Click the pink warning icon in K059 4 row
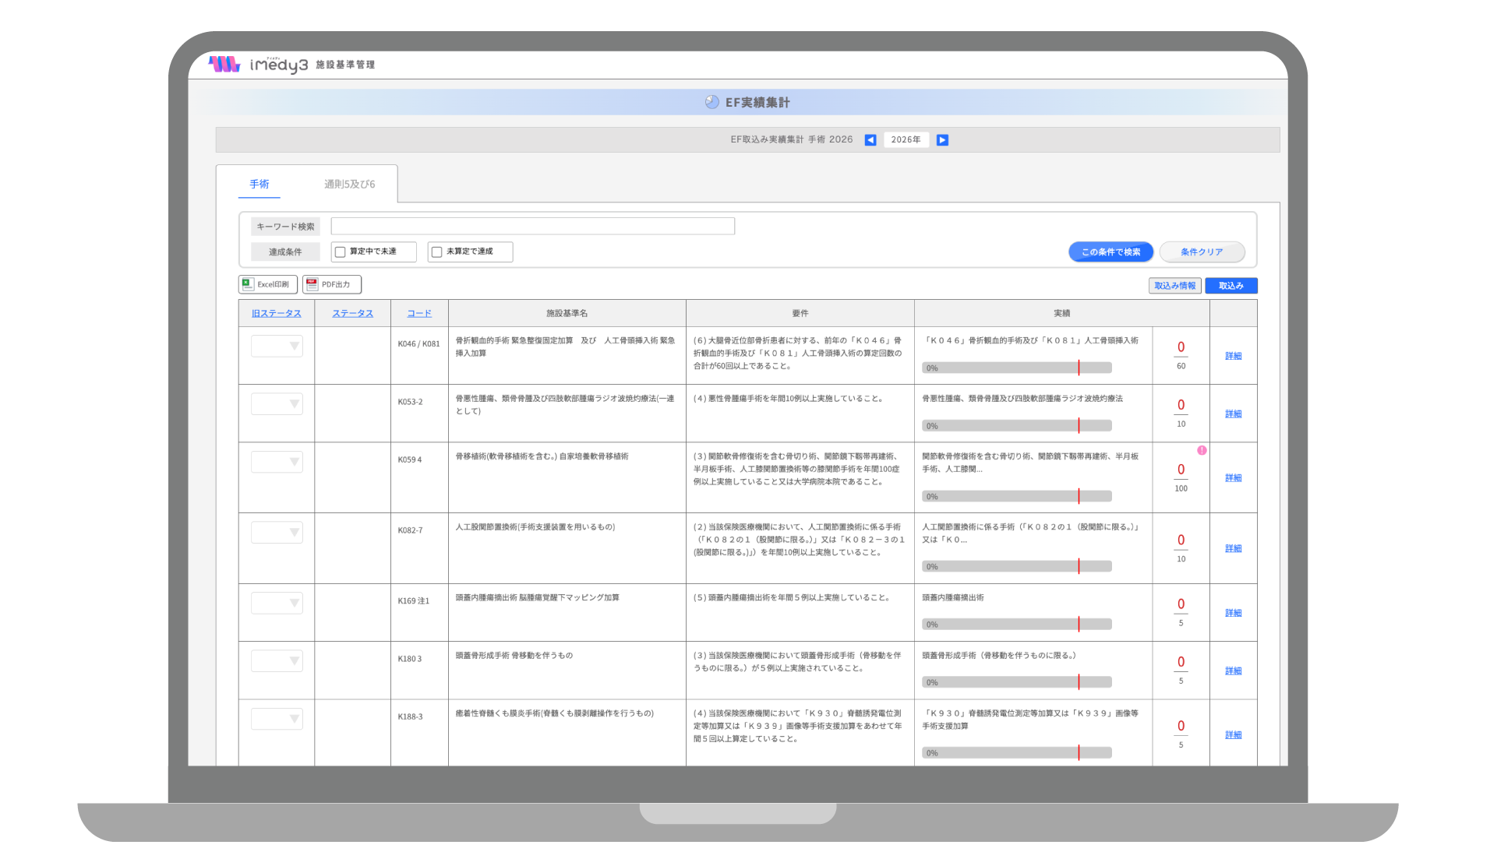Image resolution: width=1490 pixels, height=866 pixels. tap(1202, 451)
